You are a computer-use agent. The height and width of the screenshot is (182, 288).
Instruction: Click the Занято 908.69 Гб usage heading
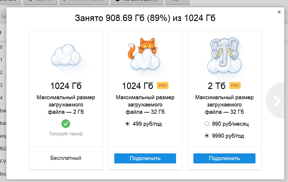pos(145,18)
